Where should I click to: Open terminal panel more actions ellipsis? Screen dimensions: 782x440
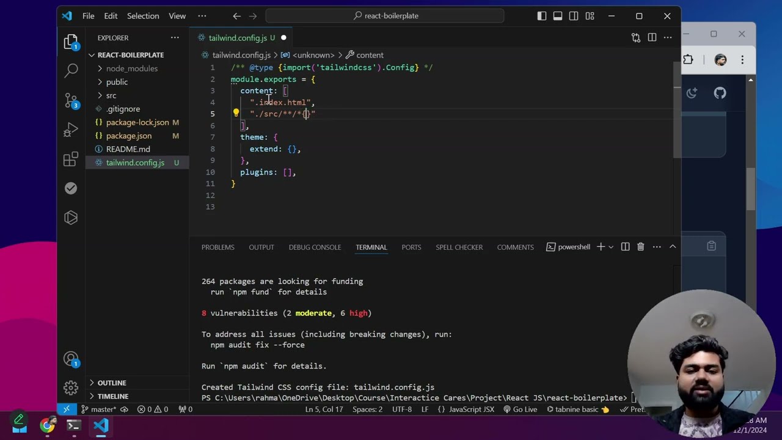[657, 247]
